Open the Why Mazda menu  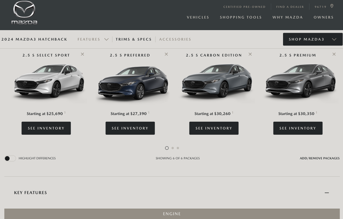[288, 17]
